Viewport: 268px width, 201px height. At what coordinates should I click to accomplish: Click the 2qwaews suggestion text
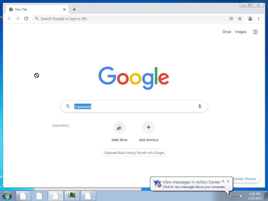(60, 125)
